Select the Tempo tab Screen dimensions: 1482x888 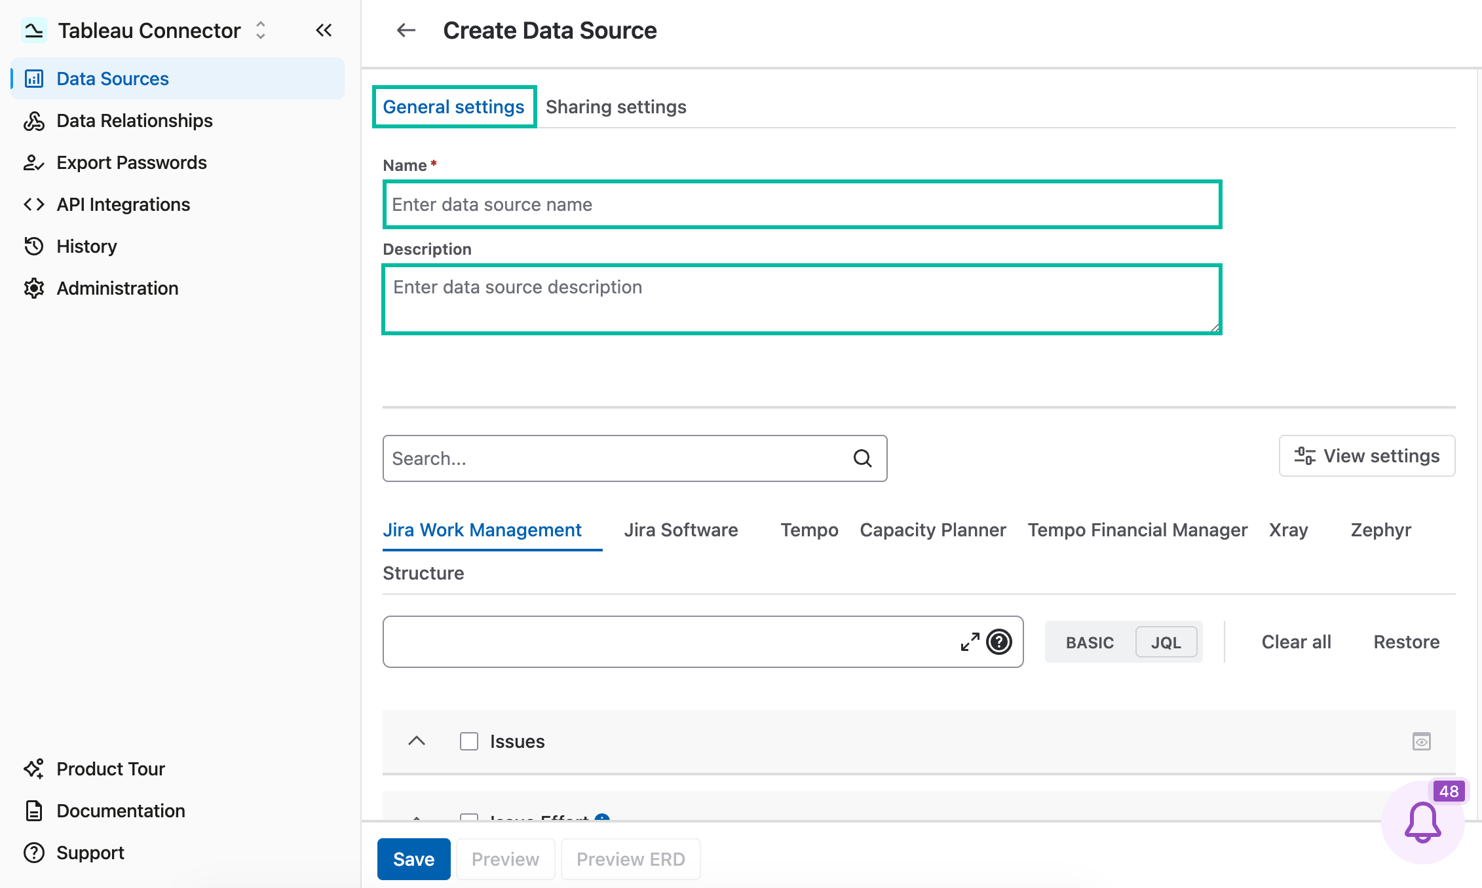(x=809, y=530)
